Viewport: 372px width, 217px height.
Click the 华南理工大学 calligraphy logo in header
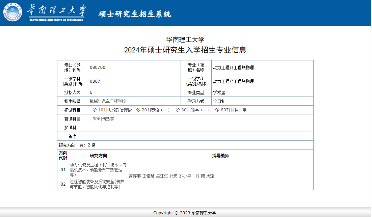pos(56,13)
